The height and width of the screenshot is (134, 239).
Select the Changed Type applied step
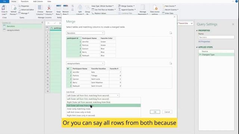[216, 55]
